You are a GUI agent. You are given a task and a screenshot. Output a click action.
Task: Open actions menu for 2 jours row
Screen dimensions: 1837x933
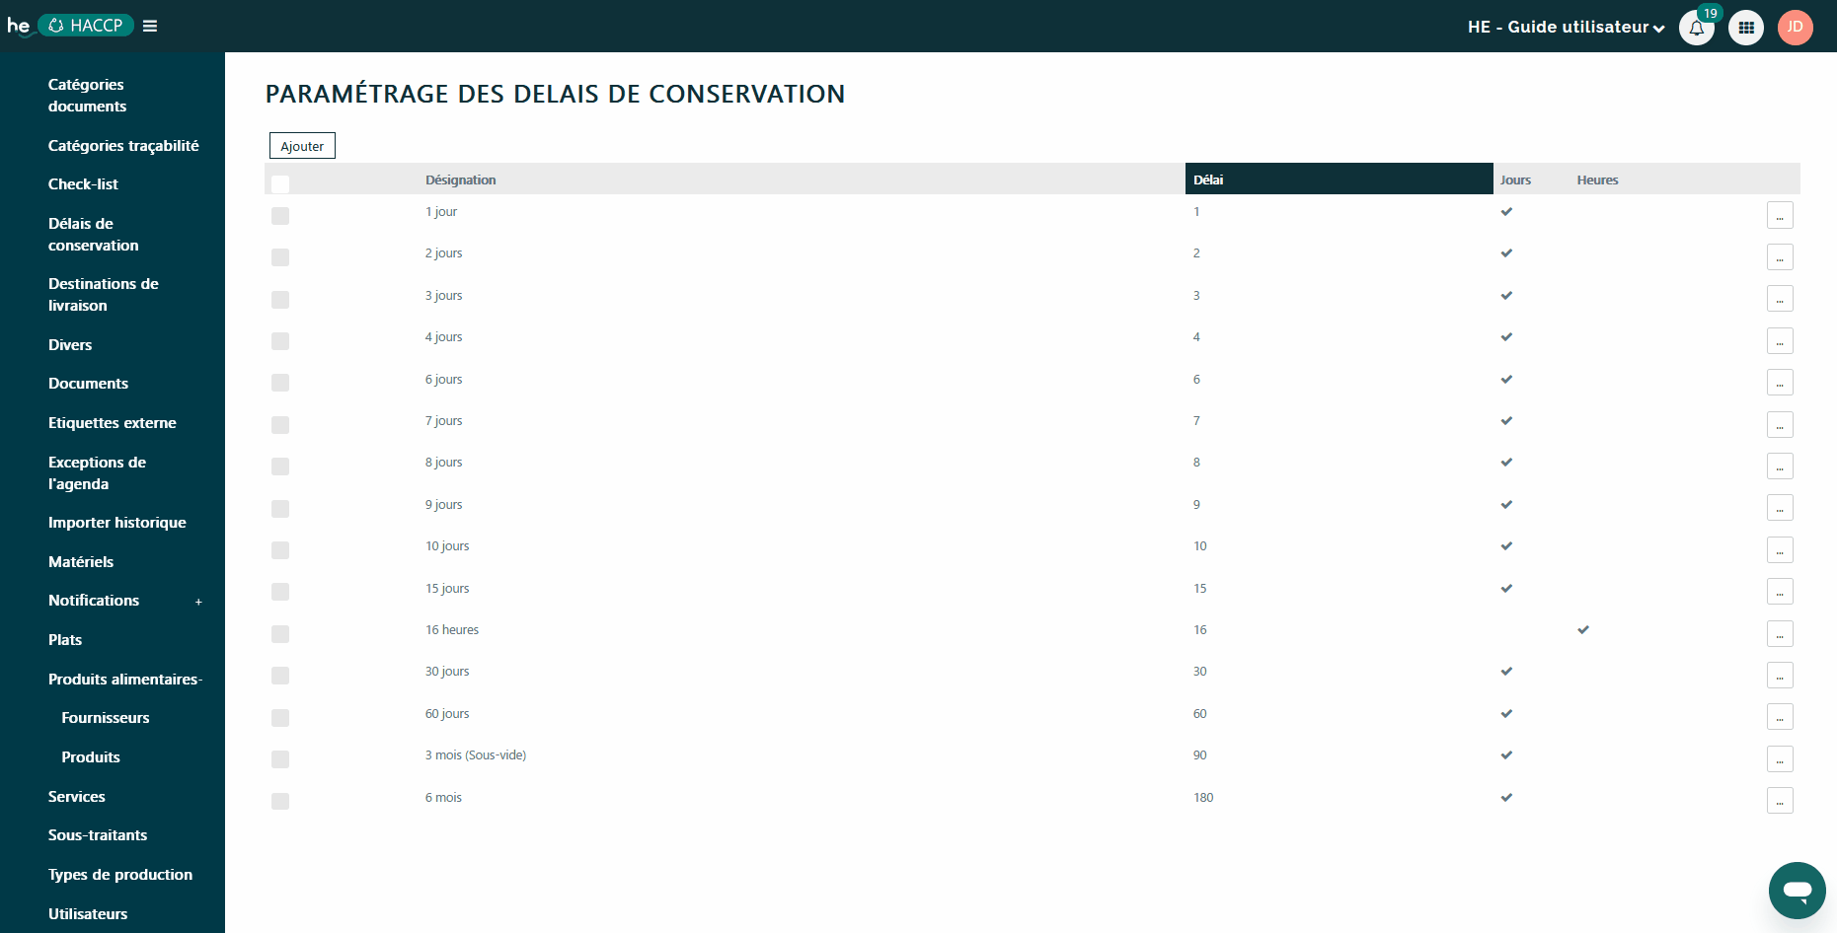click(x=1780, y=257)
